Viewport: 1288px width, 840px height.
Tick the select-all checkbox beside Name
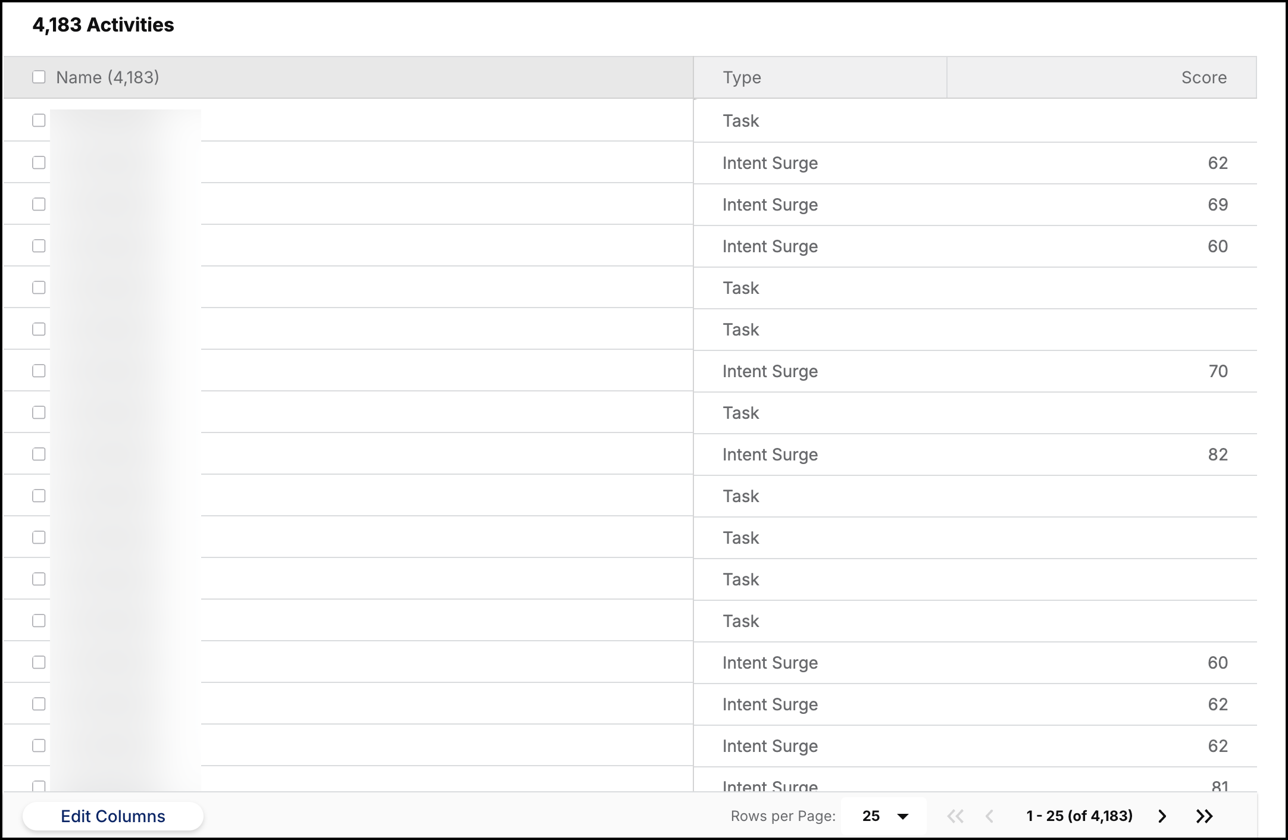[x=39, y=77]
